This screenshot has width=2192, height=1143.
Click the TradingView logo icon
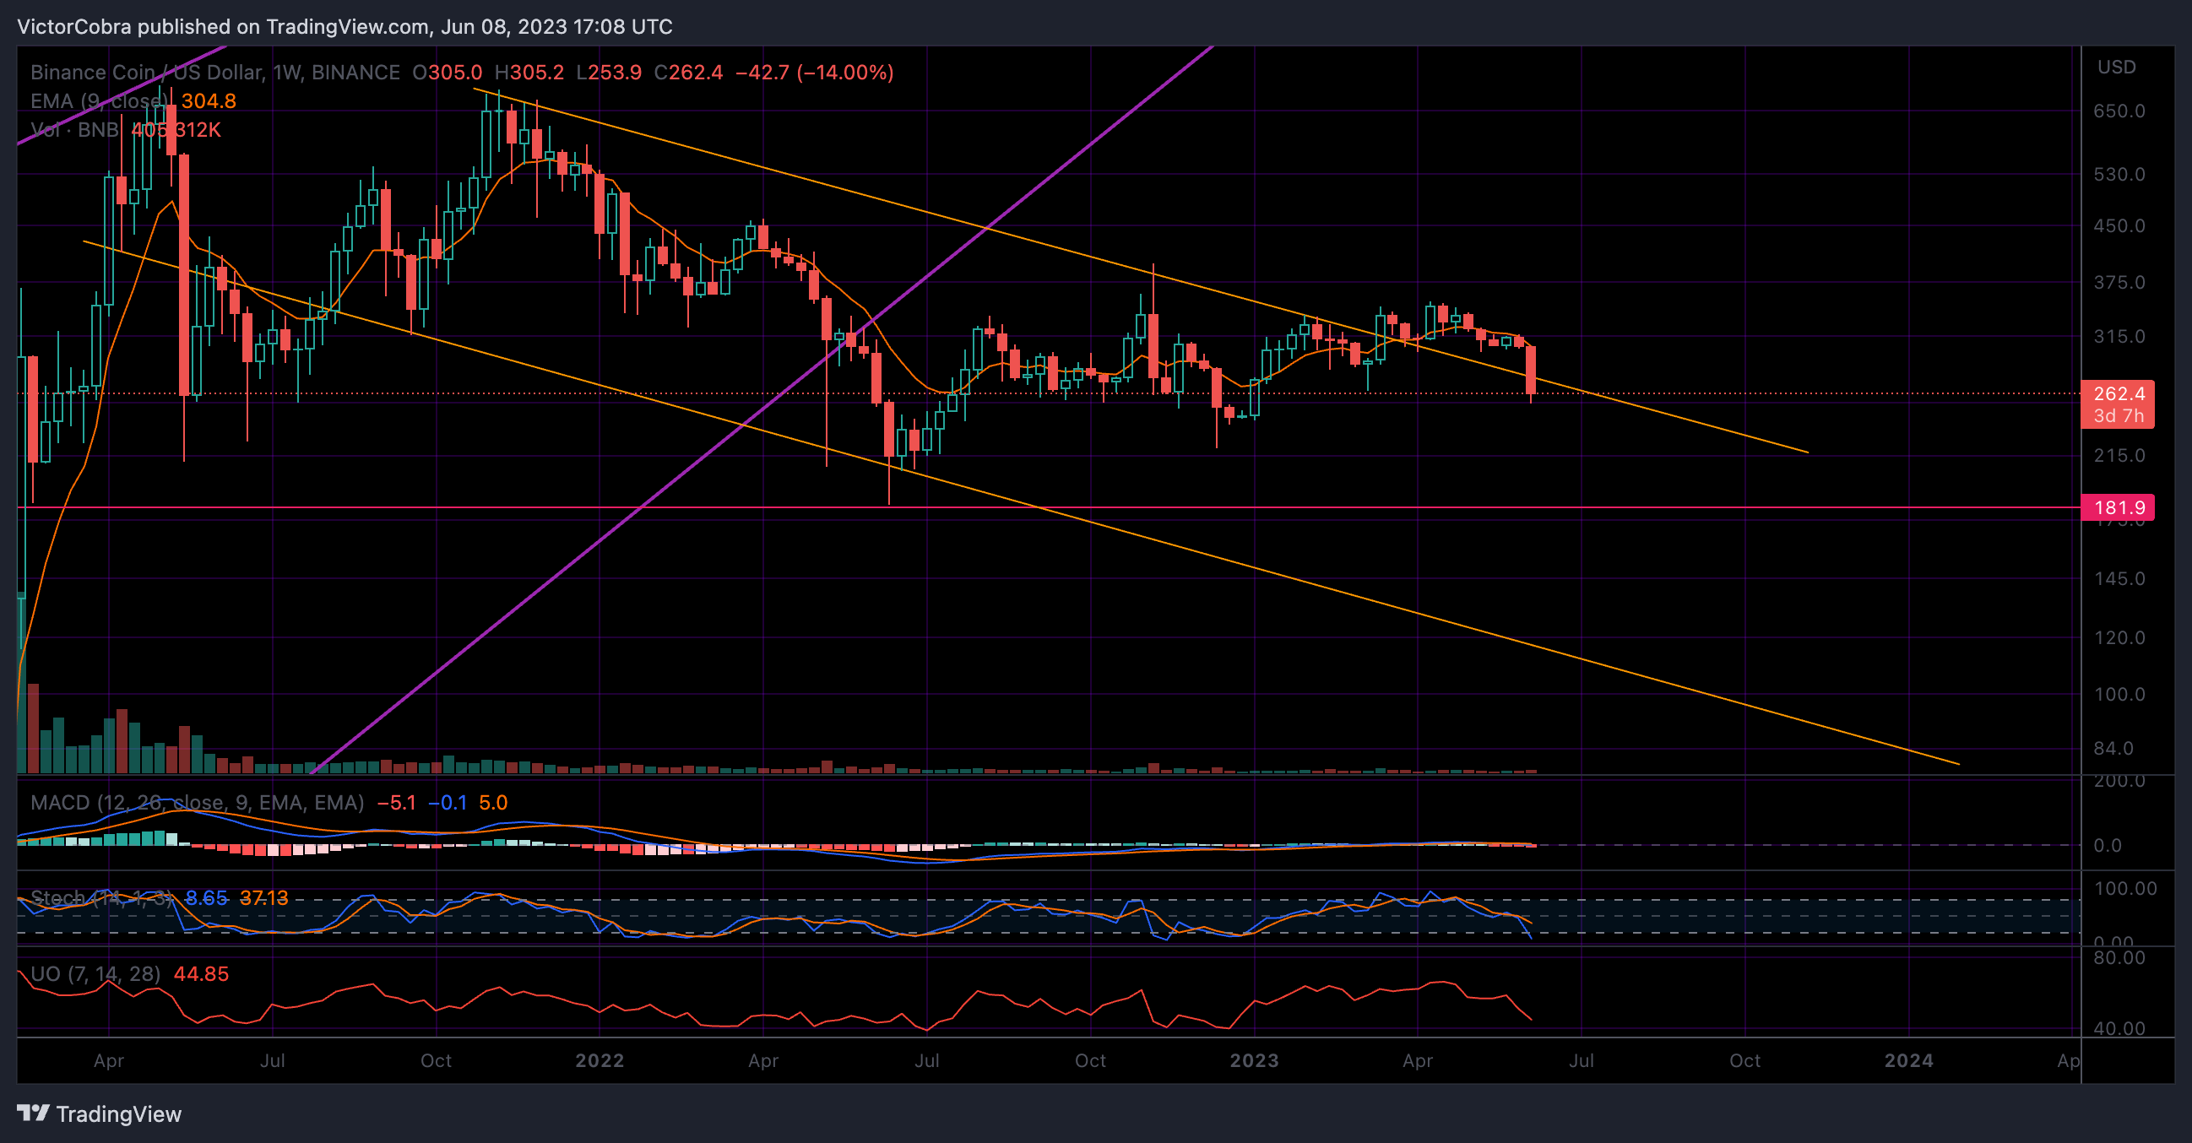tap(33, 1113)
